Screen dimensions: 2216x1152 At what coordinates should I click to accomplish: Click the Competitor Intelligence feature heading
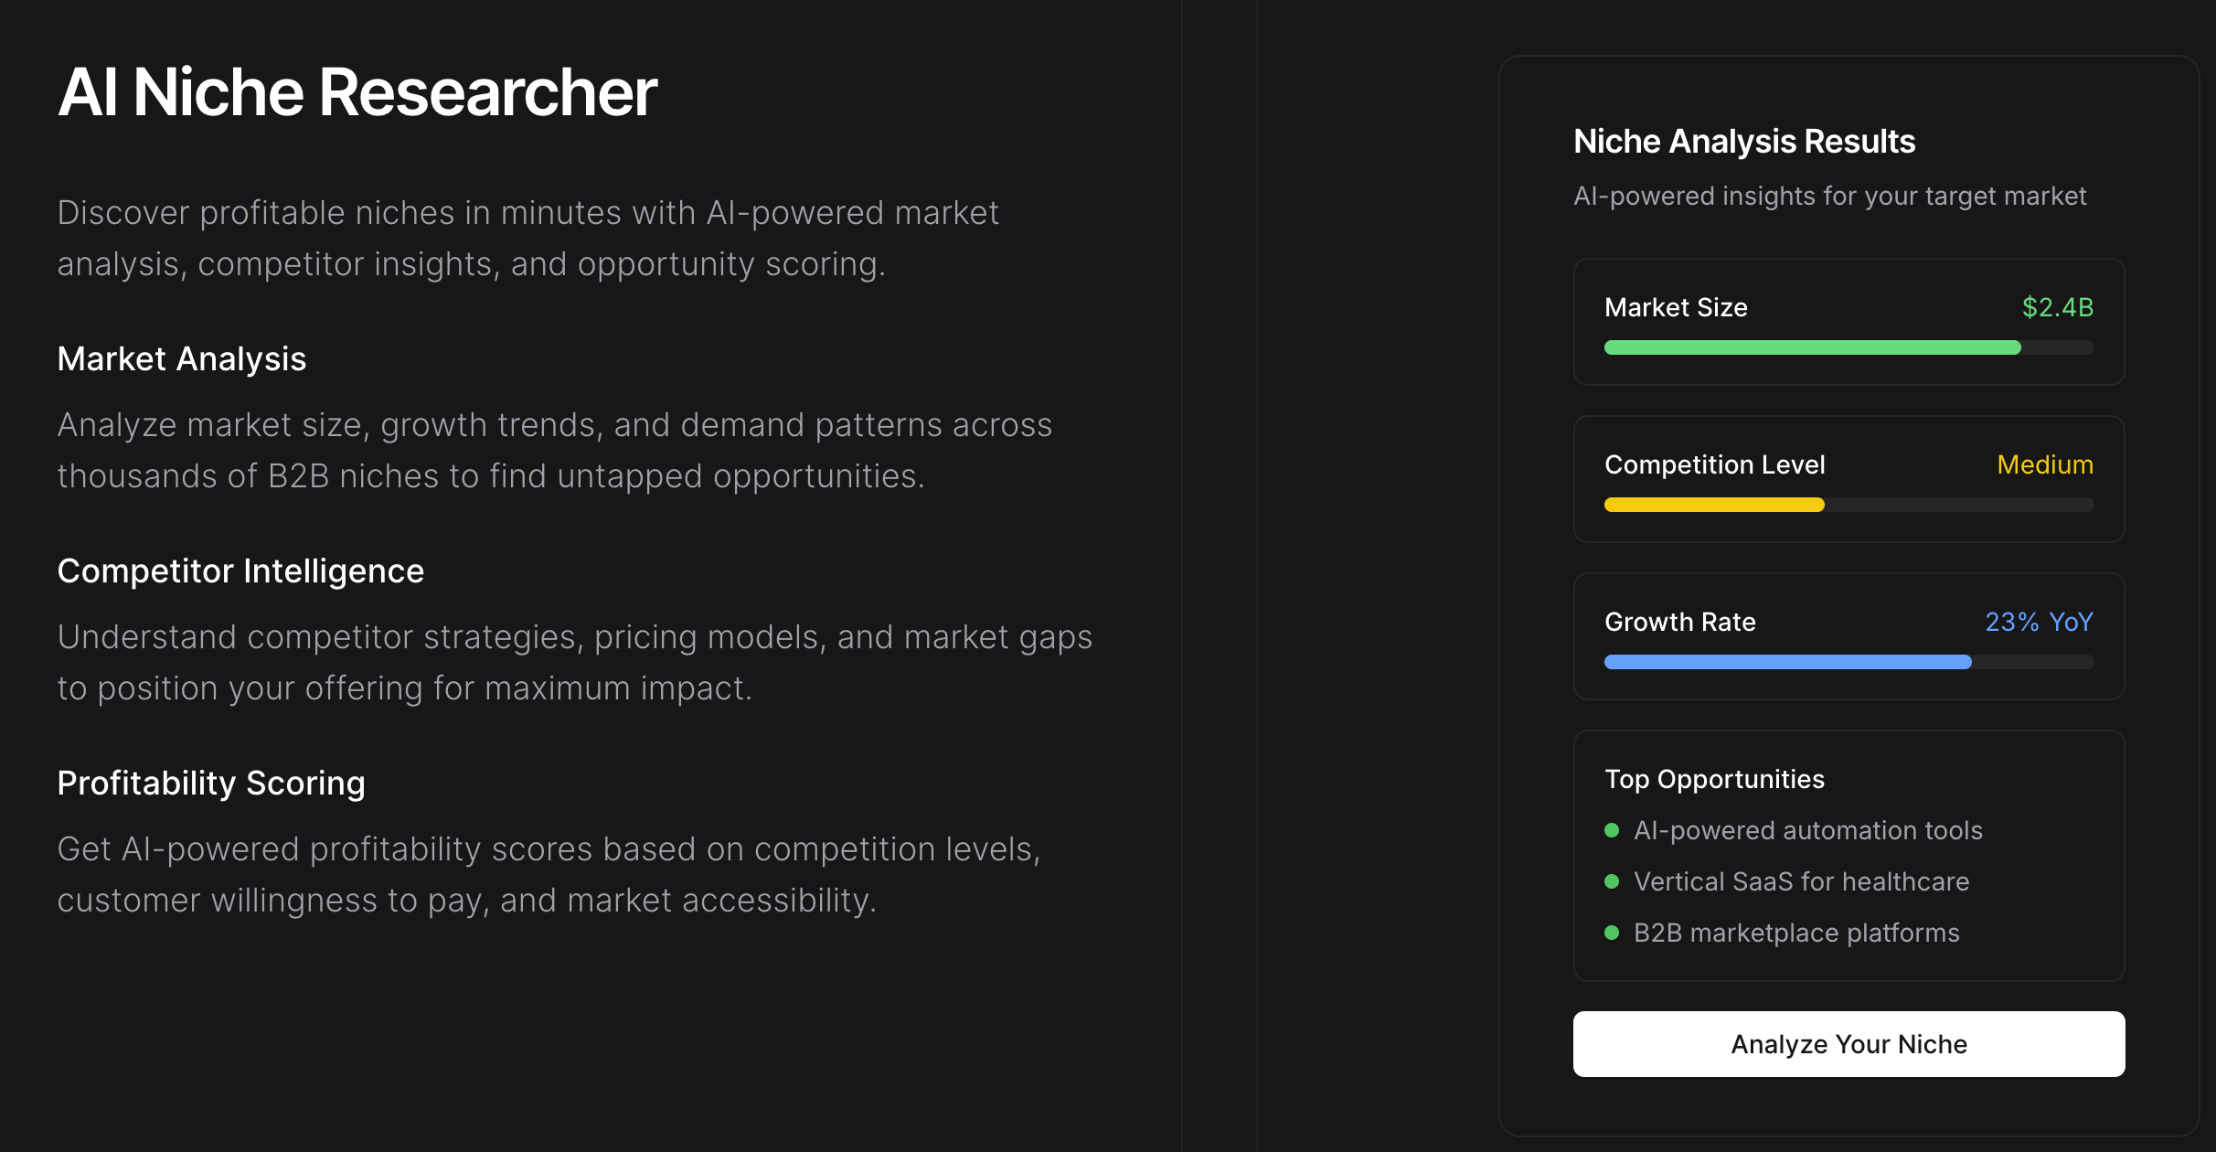(240, 571)
